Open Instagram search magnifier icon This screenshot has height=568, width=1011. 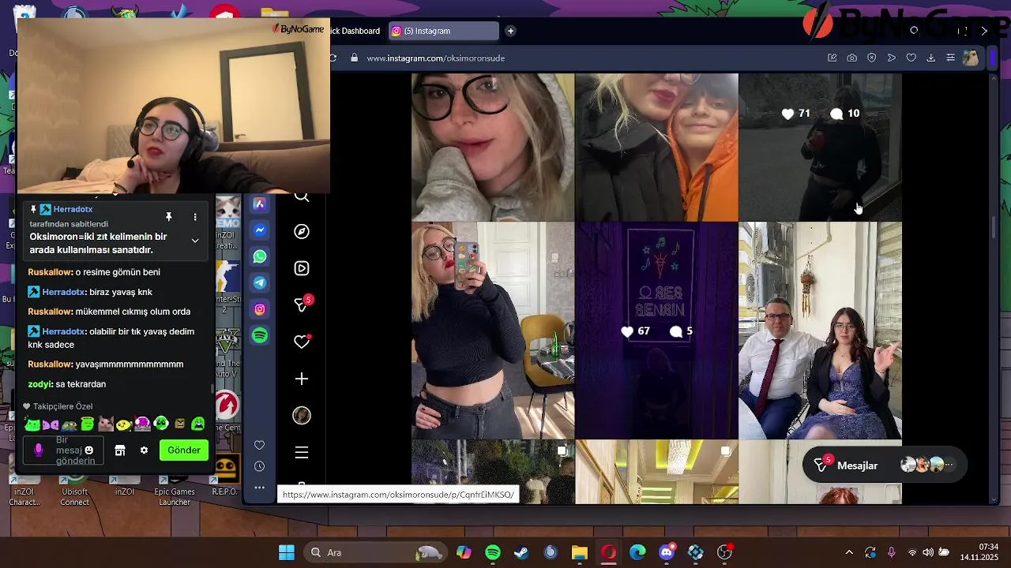(302, 196)
